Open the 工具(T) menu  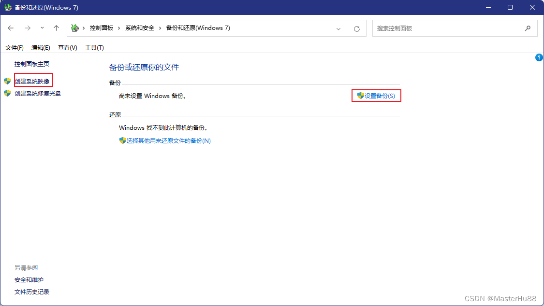point(94,47)
